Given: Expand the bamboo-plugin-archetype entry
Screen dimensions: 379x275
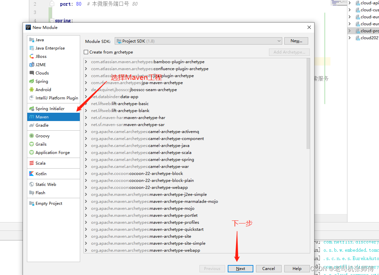Looking at the screenshot, I should 86,62.
